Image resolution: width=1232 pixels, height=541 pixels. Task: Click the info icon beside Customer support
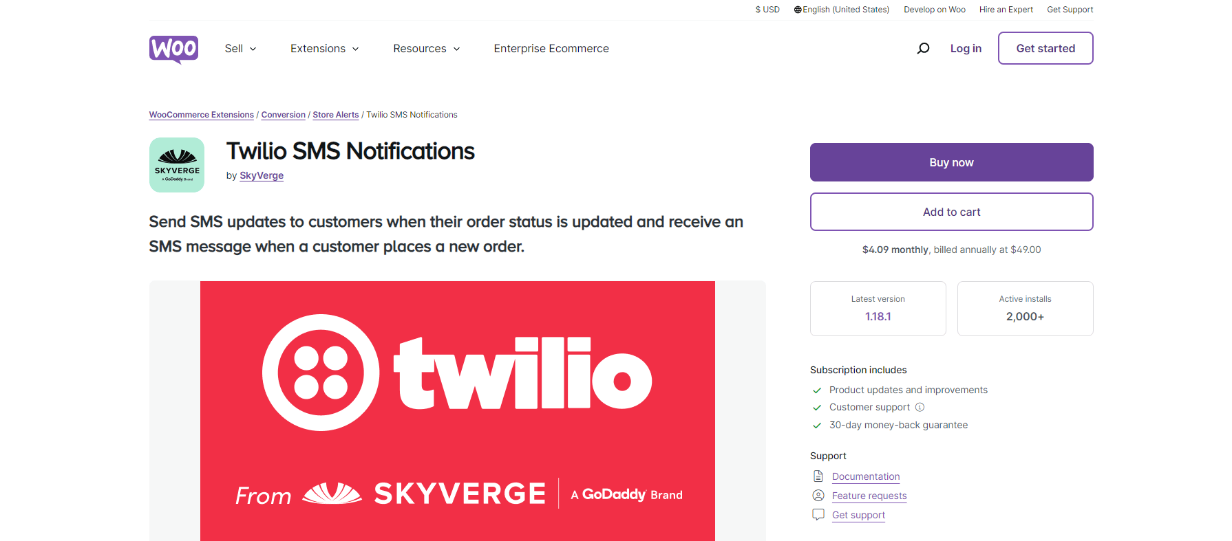click(920, 407)
